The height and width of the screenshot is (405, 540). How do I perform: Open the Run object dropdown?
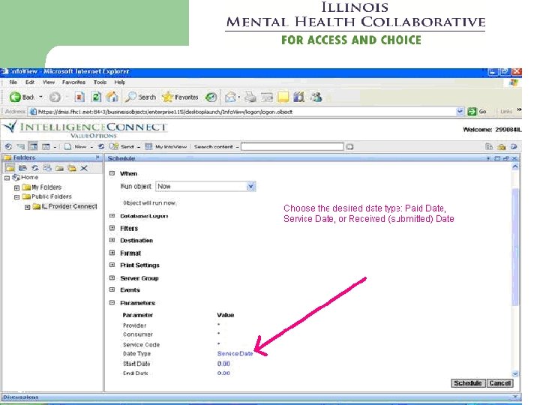pos(250,186)
